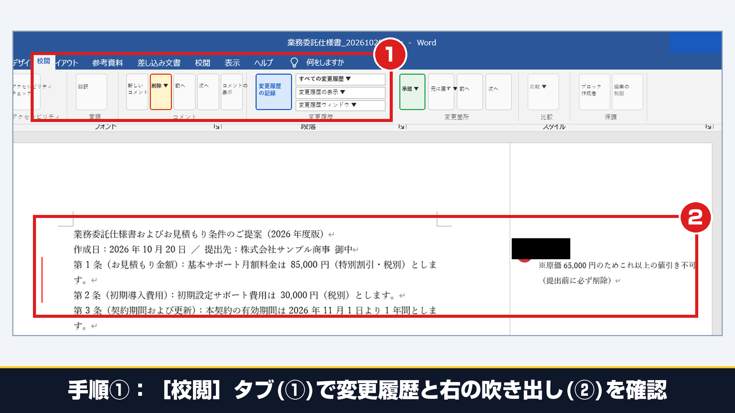
Task: Select the comment ※原価65,000円のため
Action: click(616, 265)
